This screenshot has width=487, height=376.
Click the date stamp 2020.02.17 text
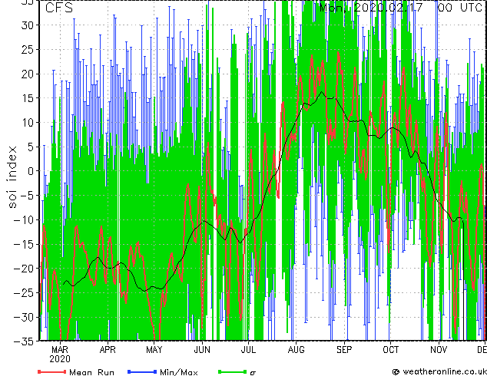(389, 8)
